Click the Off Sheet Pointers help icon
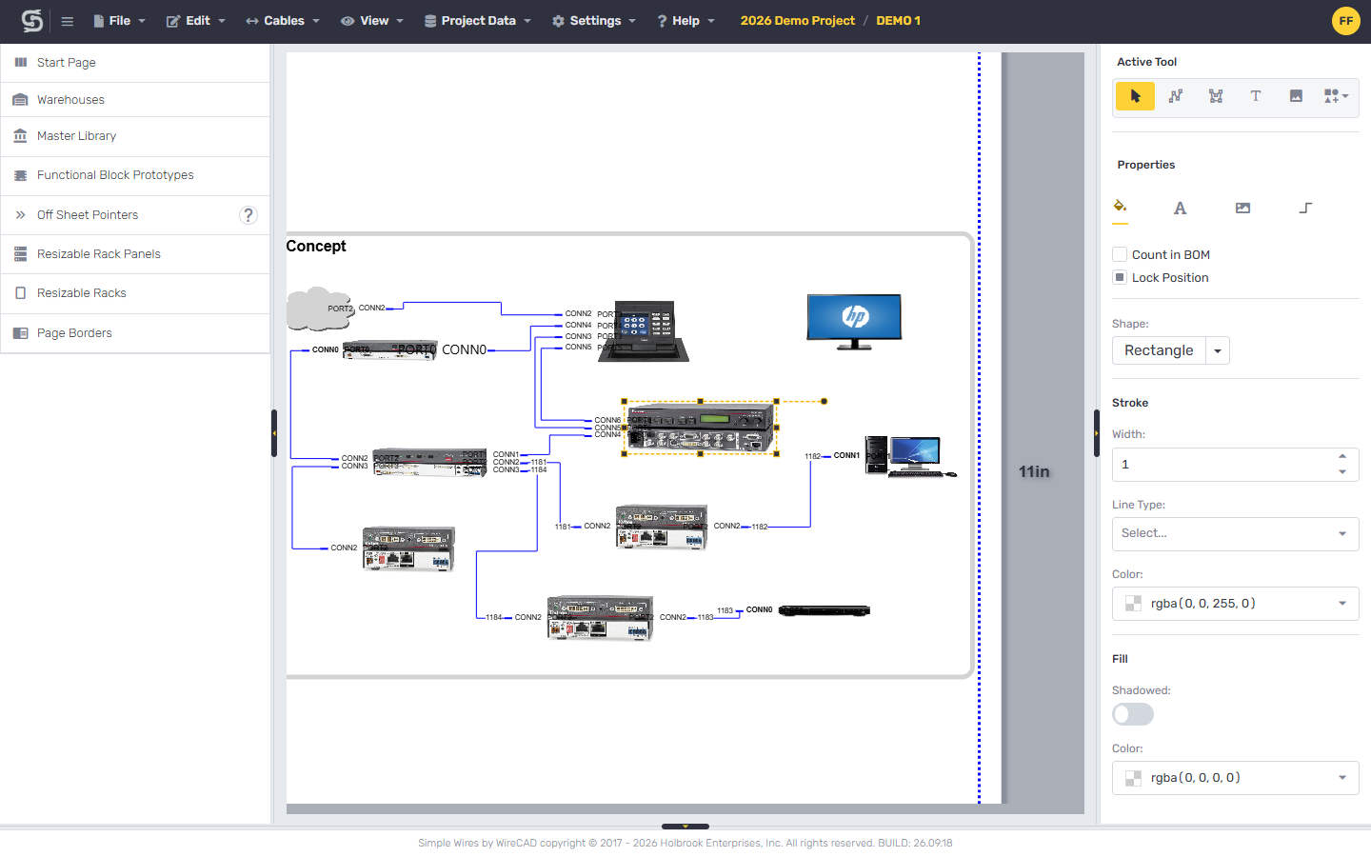This screenshot has width=1371, height=857. (x=248, y=215)
